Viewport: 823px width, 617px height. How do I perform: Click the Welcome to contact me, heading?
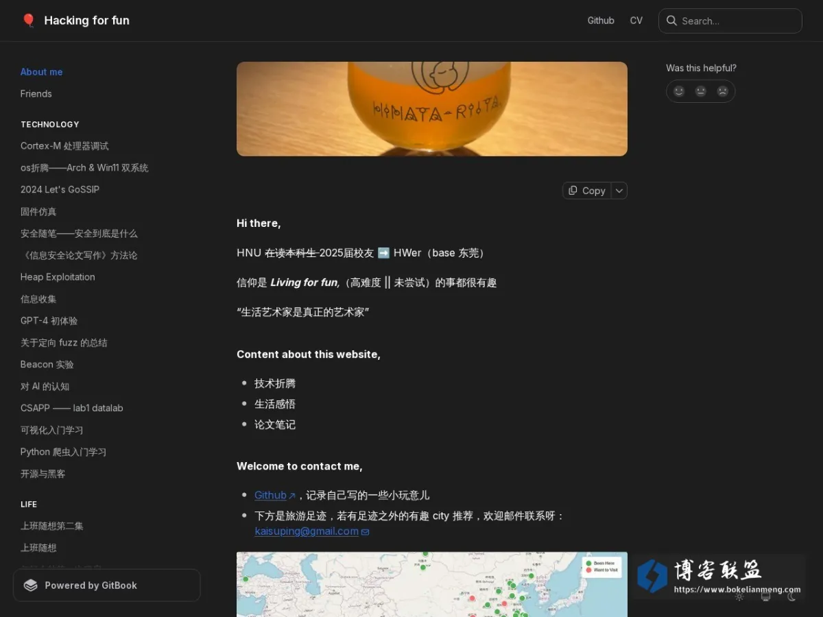pyautogui.click(x=300, y=466)
